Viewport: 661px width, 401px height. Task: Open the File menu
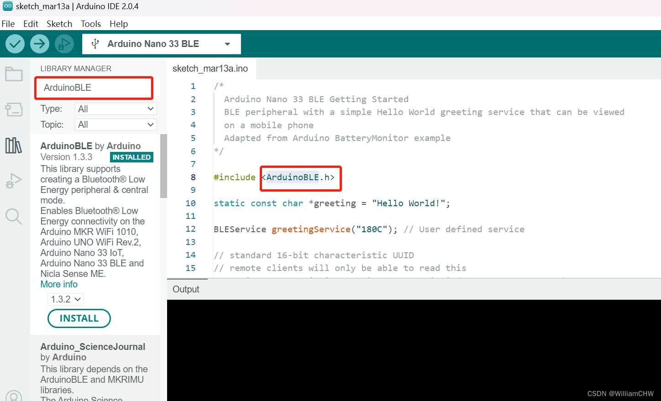pyautogui.click(x=8, y=24)
